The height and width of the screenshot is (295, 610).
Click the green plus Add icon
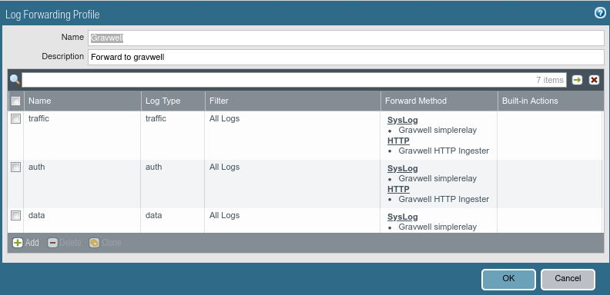coord(18,243)
